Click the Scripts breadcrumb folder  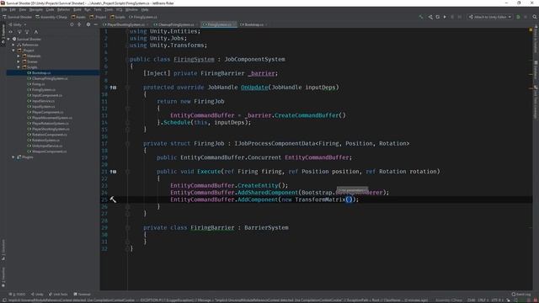(x=118, y=17)
